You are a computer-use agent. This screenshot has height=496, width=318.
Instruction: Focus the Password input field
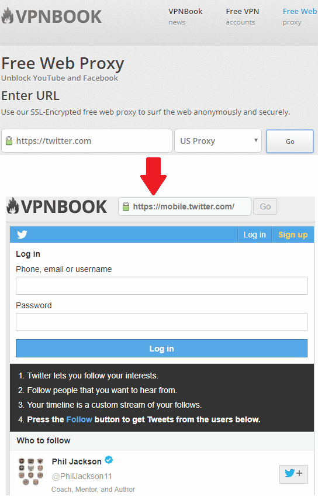coord(161,322)
